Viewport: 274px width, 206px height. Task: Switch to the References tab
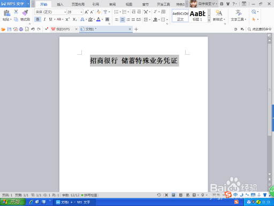coord(96,4)
